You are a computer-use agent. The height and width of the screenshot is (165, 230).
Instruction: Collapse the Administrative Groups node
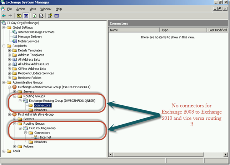(4, 82)
